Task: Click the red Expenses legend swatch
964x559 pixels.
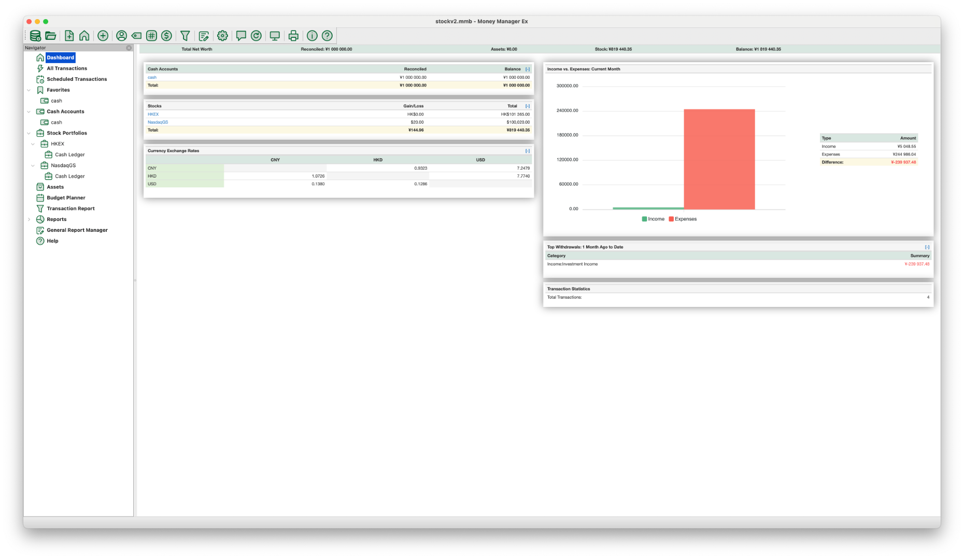Action: click(671, 219)
